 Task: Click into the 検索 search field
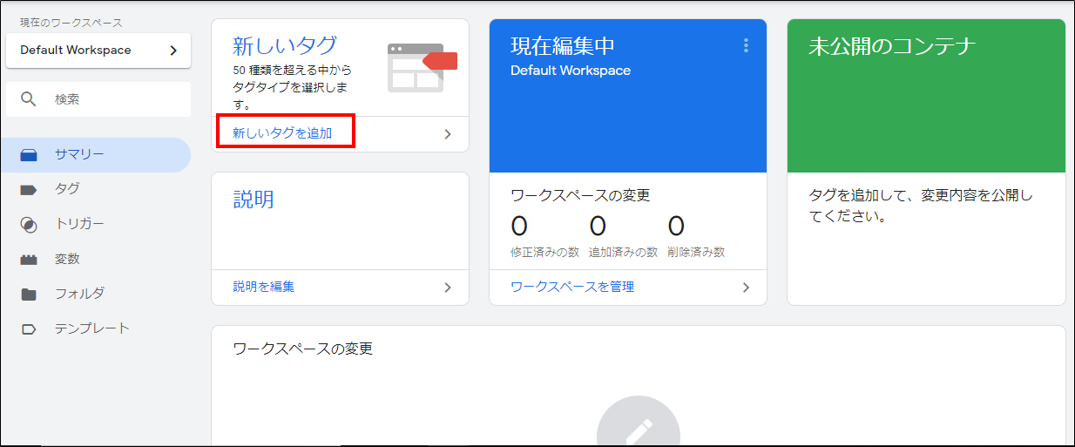tap(113, 99)
